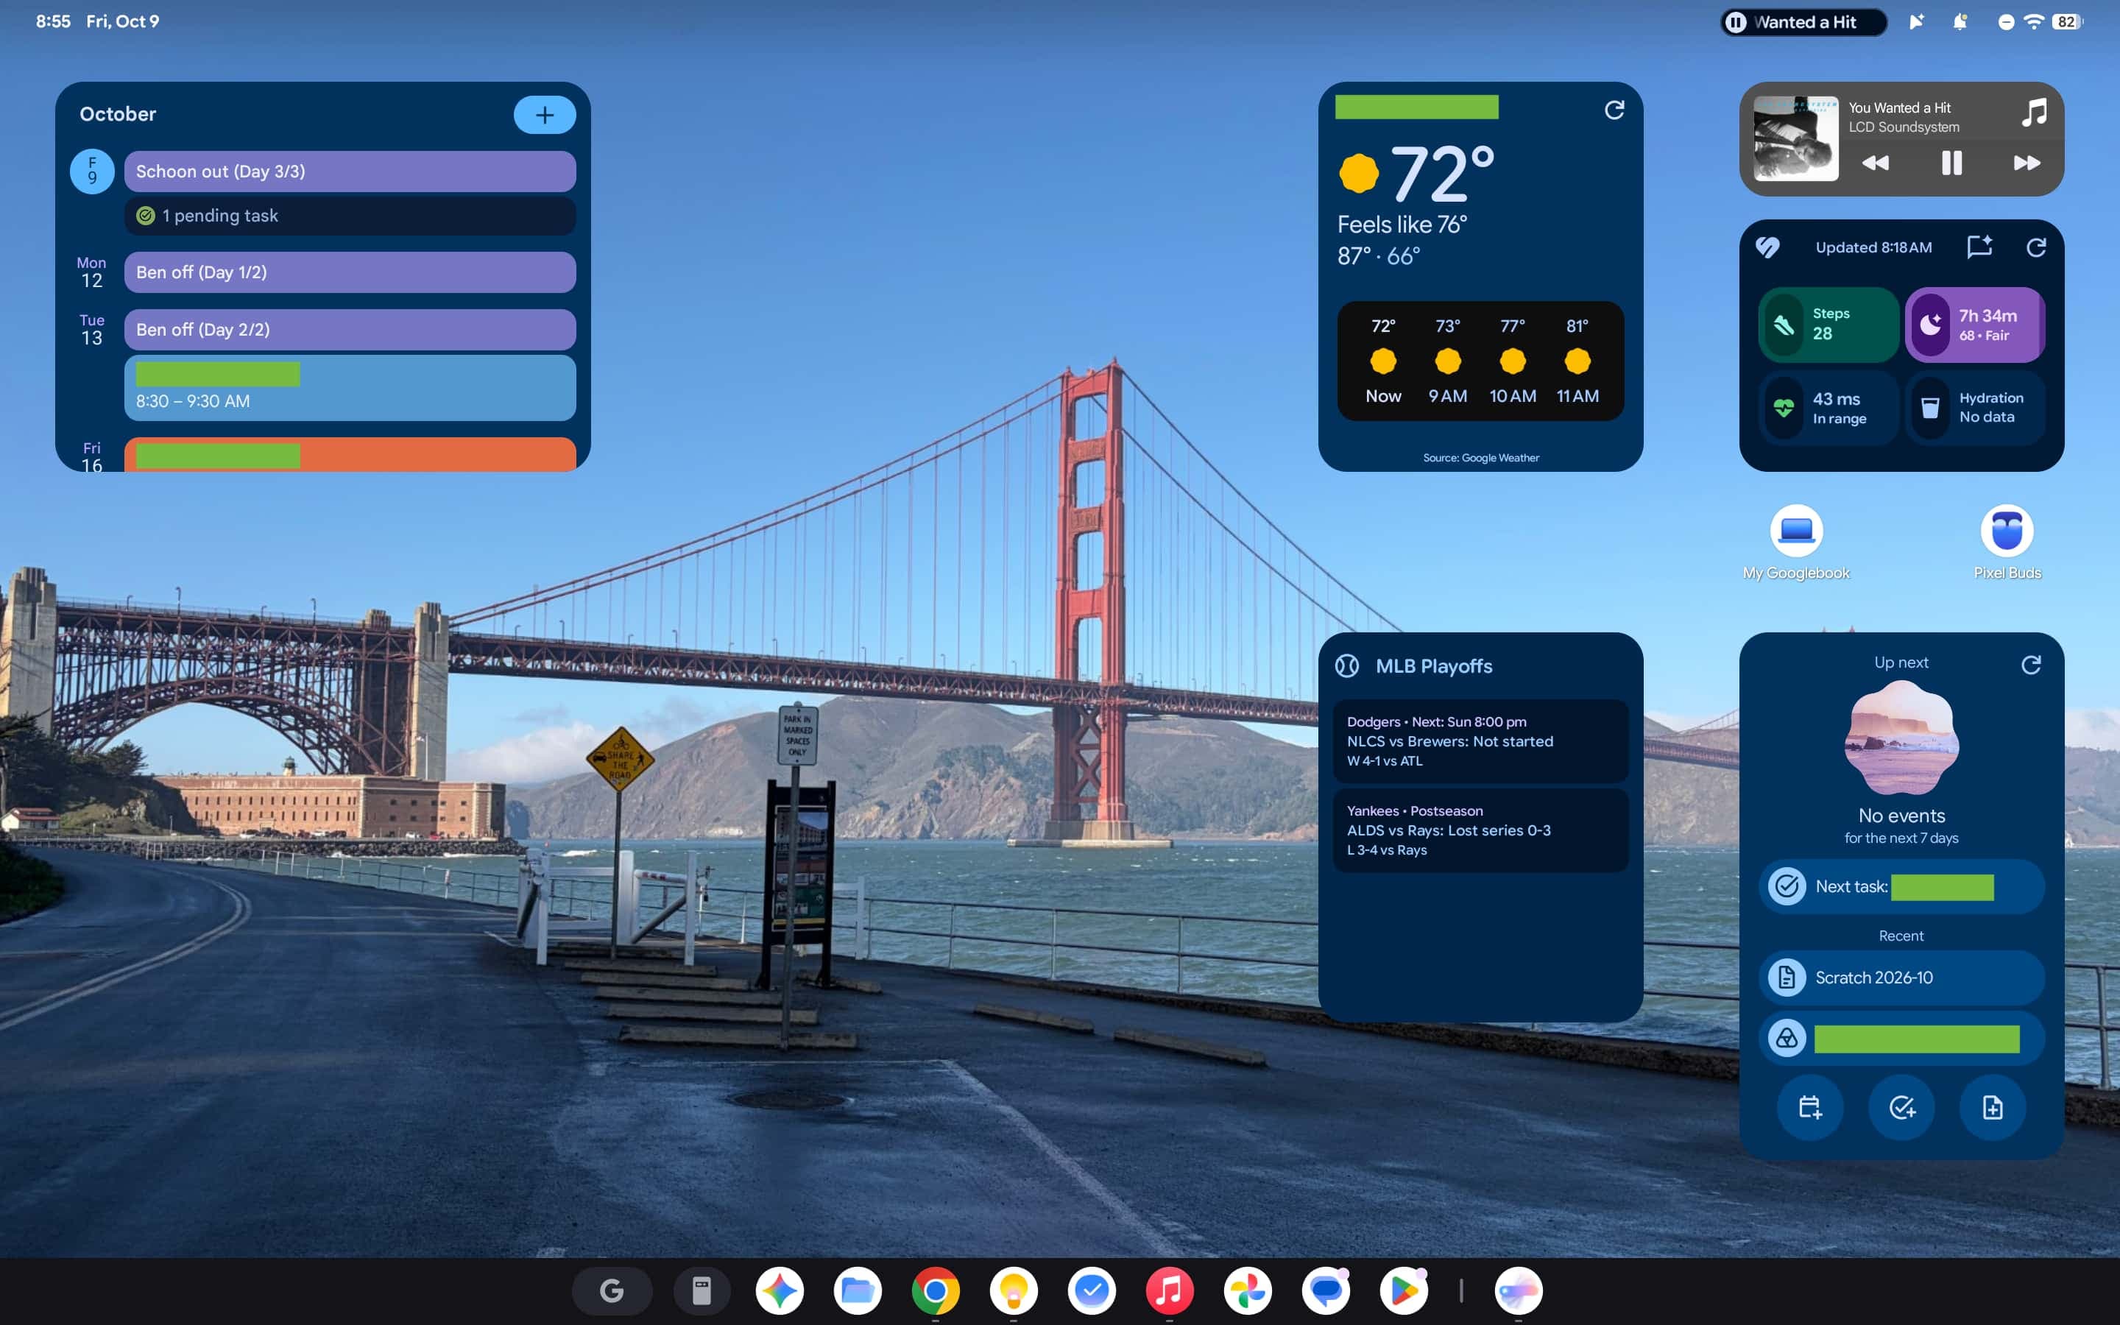Open the Schoon out (Day 3/3) event
The width and height of the screenshot is (2120, 1325).
coord(350,171)
